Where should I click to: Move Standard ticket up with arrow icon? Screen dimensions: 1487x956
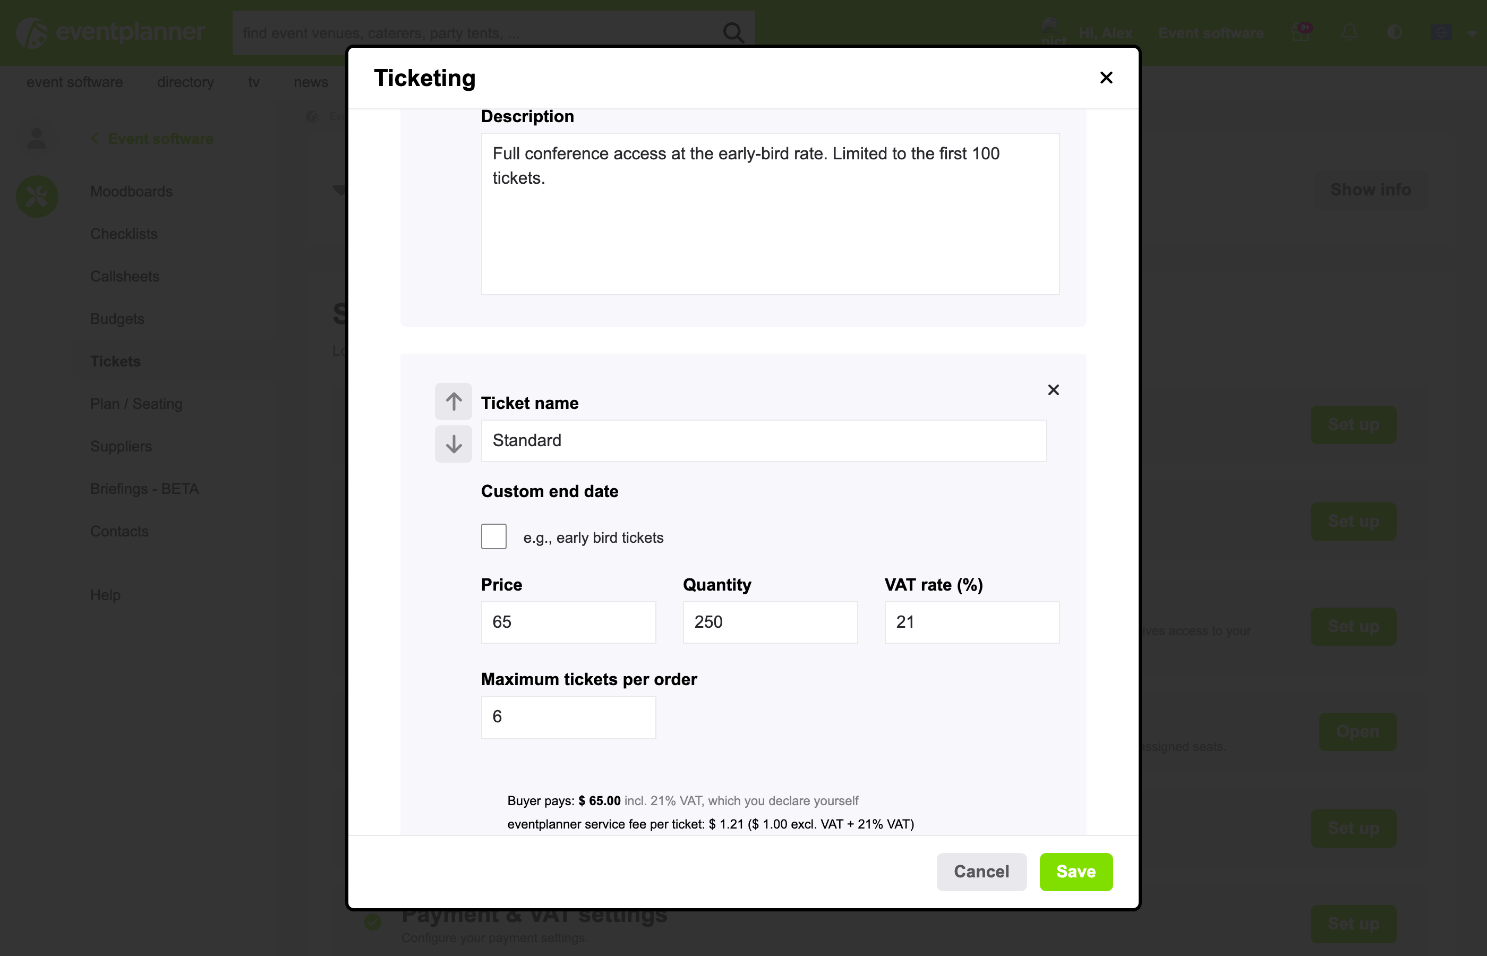click(453, 401)
